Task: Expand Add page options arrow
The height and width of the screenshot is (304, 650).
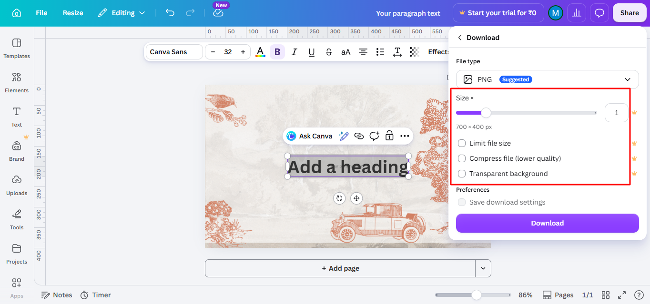Action: [x=483, y=268]
